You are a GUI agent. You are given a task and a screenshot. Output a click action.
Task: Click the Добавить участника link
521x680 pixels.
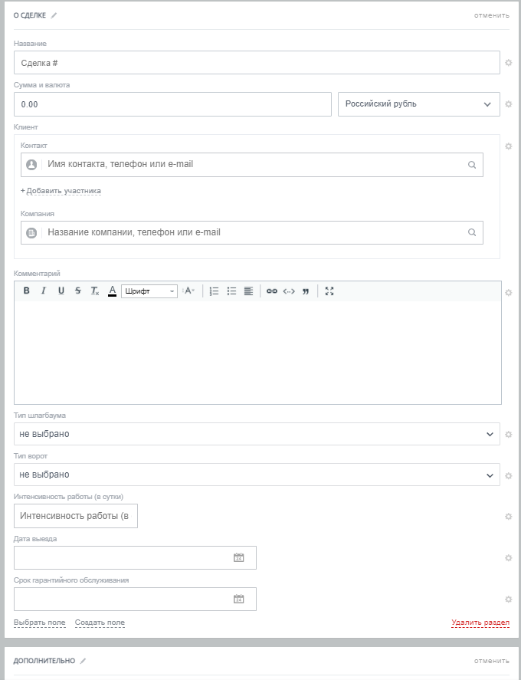[61, 191]
